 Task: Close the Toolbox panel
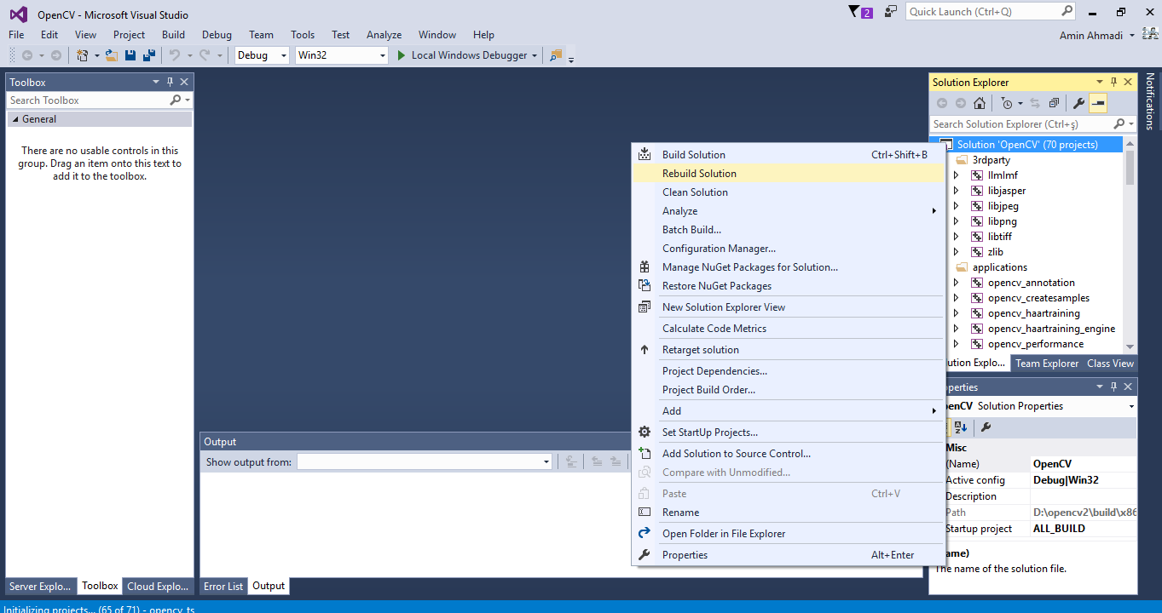[x=184, y=82]
